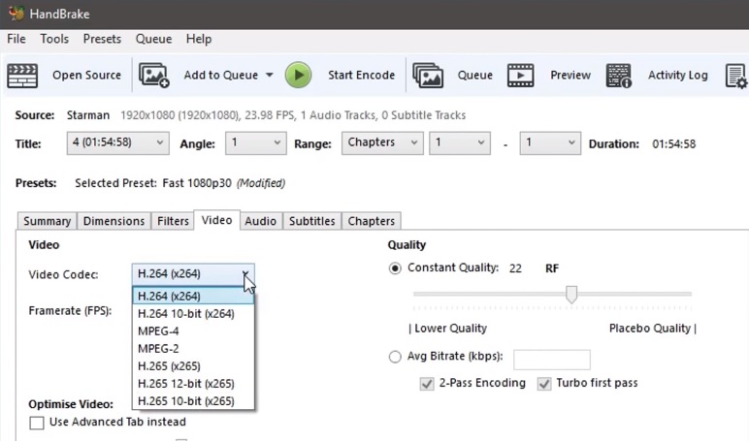The height and width of the screenshot is (441, 749).
Task: Select the Constant Quality radio button
Action: [x=395, y=268]
